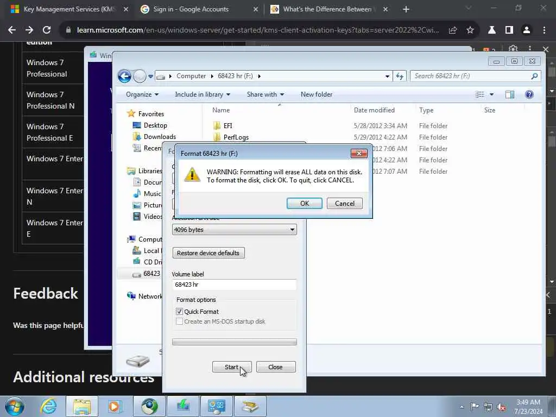Select 68423 hr (F:) in the breadcrumb
This screenshot has height=417, width=556.
[x=235, y=76]
